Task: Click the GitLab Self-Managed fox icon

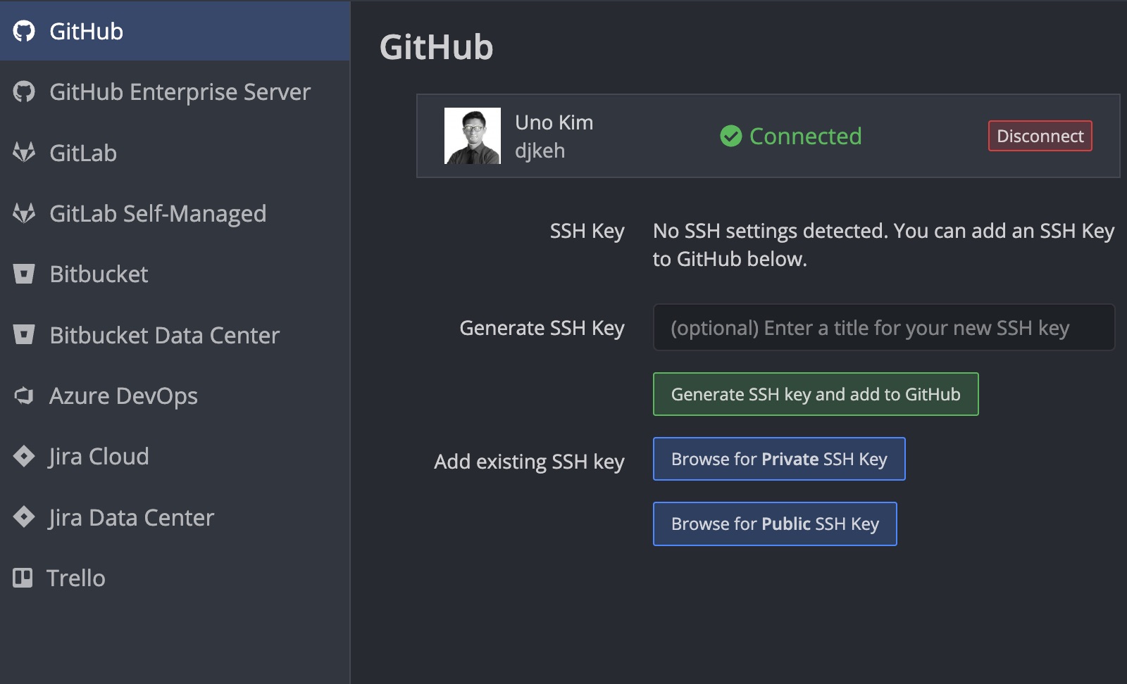Action: (24, 213)
